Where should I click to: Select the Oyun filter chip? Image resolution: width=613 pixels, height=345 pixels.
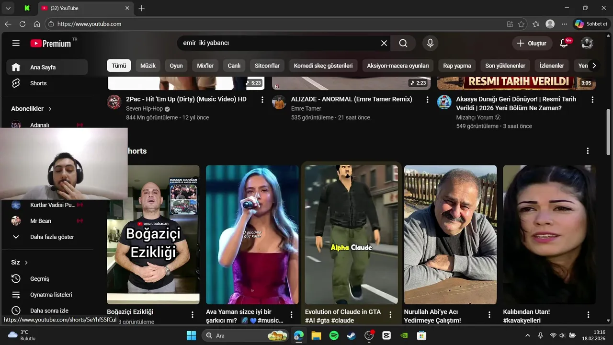(x=176, y=66)
